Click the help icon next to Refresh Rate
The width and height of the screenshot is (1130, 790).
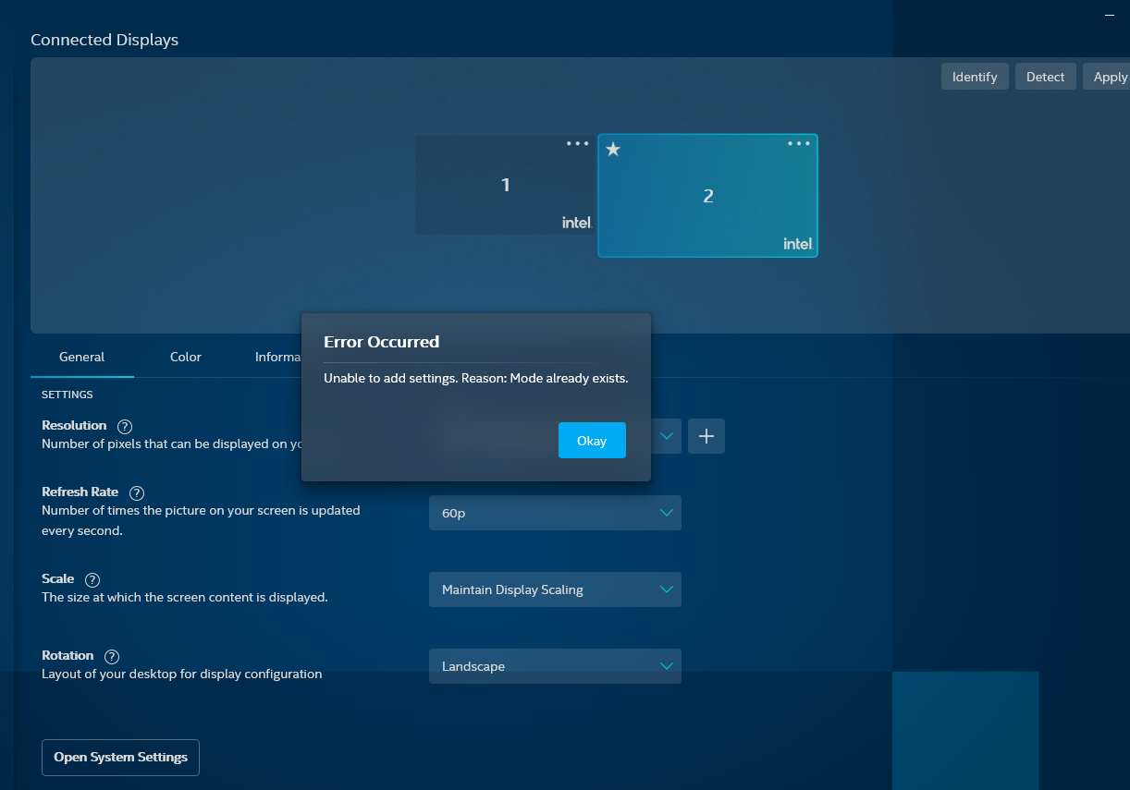[137, 493]
